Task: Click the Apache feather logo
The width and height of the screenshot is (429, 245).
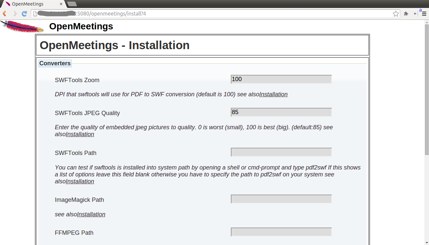Action: pyautogui.click(x=22, y=26)
